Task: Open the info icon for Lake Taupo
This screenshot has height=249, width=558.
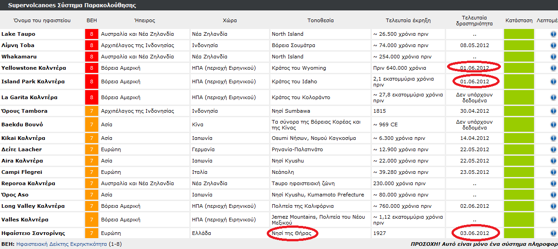Action: tap(553, 34)
